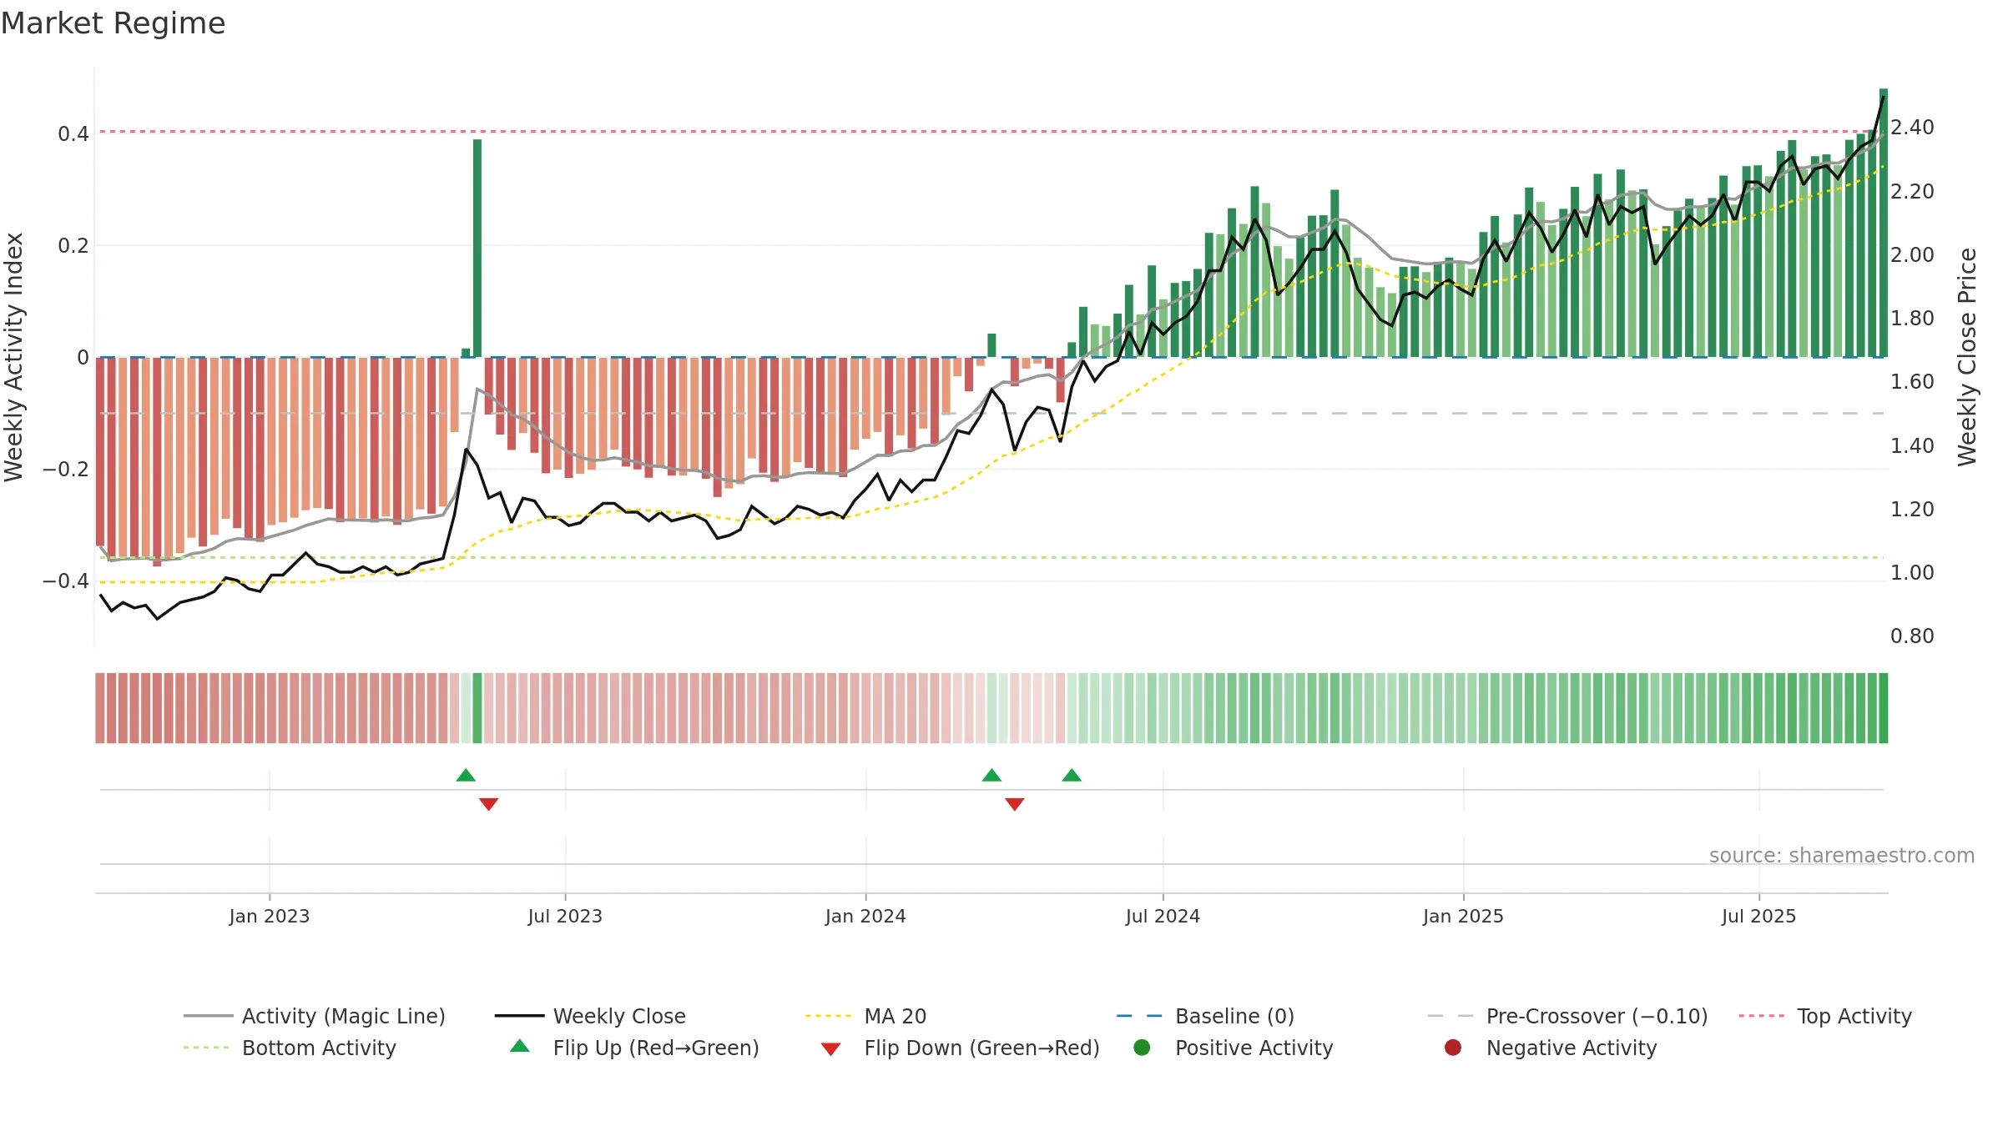Click the 1.60 right axis tick label

tap(1912, 382)
